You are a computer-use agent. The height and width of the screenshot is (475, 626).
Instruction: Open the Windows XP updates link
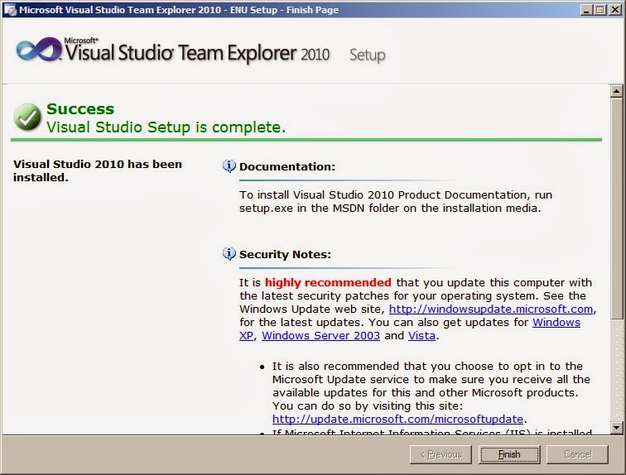556,322
